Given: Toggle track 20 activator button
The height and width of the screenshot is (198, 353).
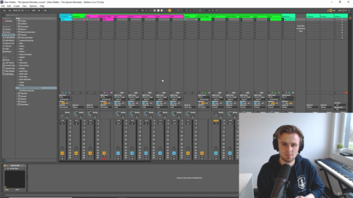Looking at the screenshot, I should click(160, 153).
